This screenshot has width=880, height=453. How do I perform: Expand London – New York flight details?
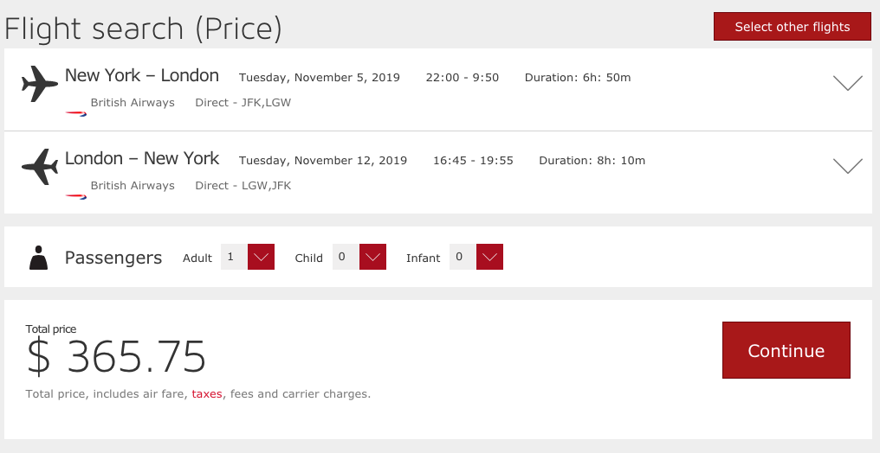(x=847, y=166)
